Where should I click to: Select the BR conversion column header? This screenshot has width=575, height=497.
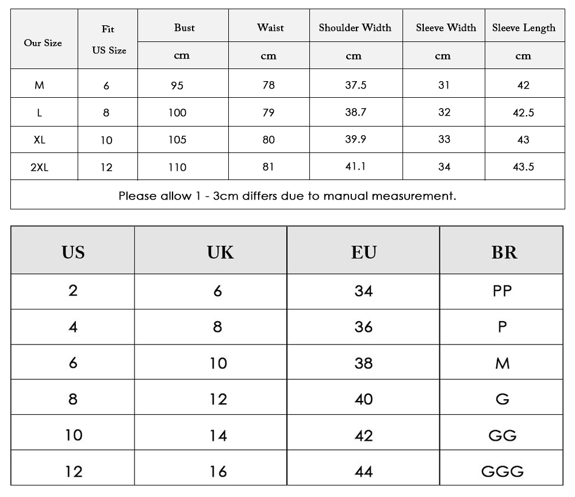(x=504, y=252)
